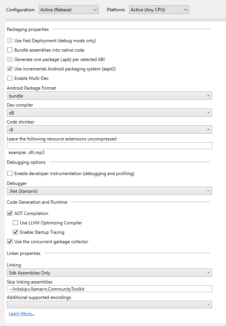Expand the Linking dropdown
The height and width of the screenshot is (326, 226).
coord(109,273)
